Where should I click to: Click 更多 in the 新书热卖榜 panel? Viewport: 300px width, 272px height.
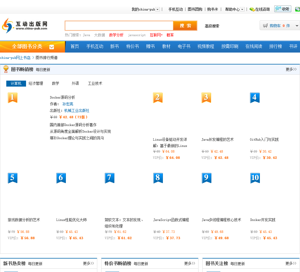pos(88,263)
